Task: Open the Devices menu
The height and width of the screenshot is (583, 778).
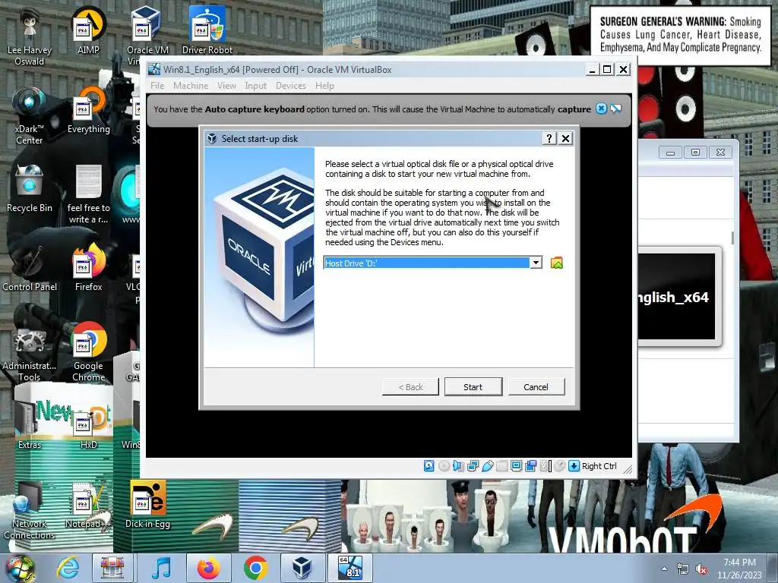Action: 291,86
